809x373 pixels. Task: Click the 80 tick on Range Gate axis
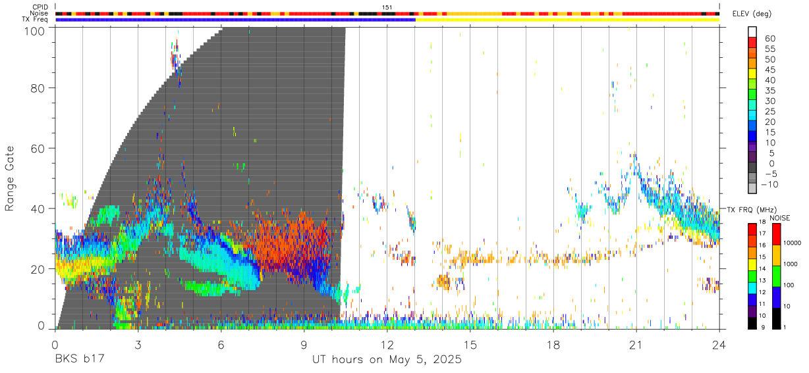click(39, 88)
